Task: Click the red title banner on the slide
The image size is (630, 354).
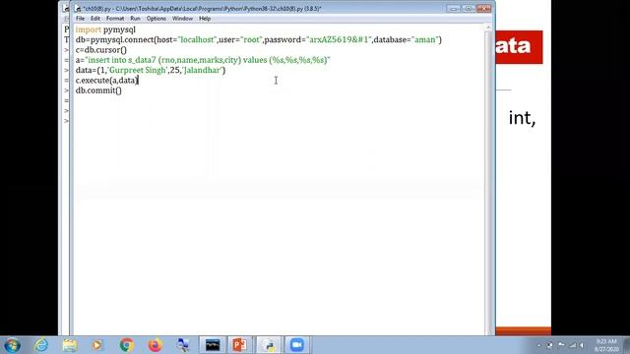Action: tap(519, 47)
